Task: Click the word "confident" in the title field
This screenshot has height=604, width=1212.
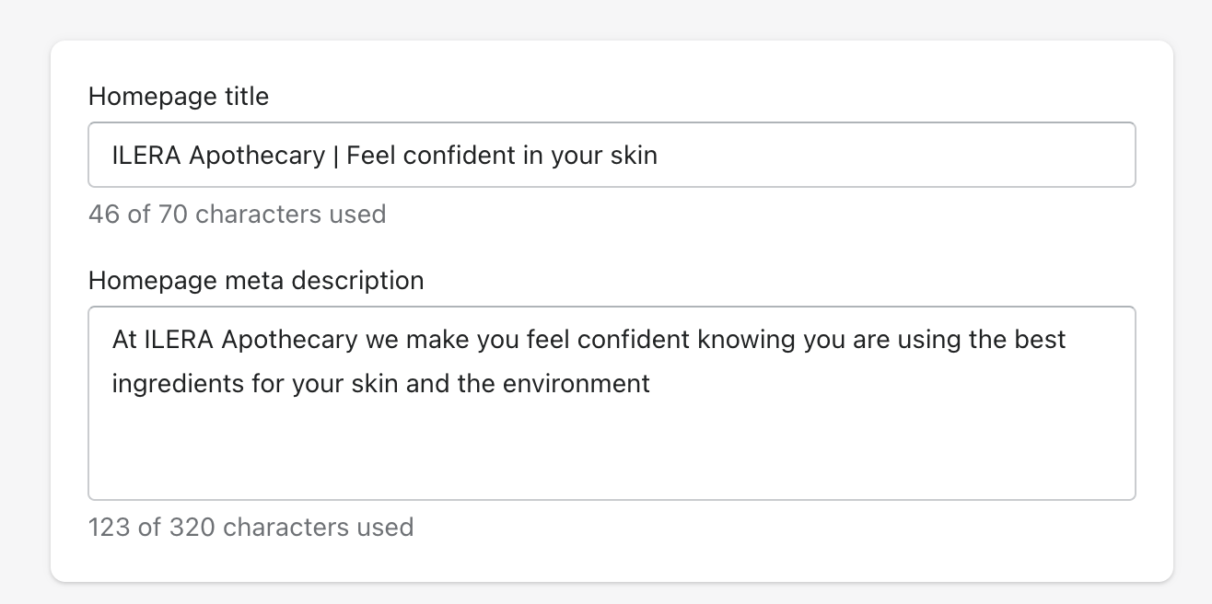Action: [460, 155]
